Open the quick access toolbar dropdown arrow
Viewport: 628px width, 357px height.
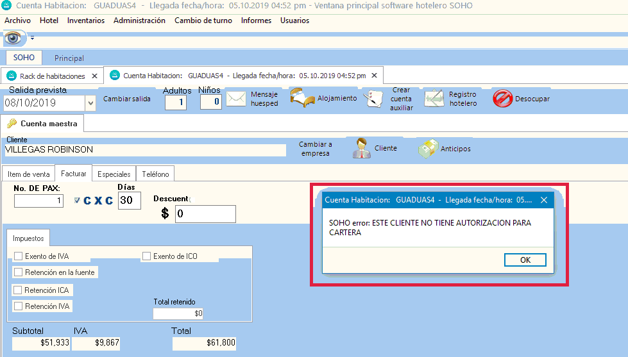point(32,38)
